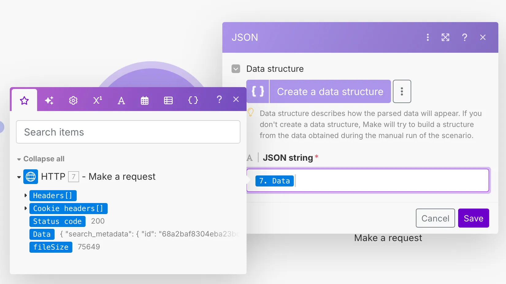Switch to general functions gear tab
Image resolution: width=506 pixels, height=284 pixels.
[73, 100]
